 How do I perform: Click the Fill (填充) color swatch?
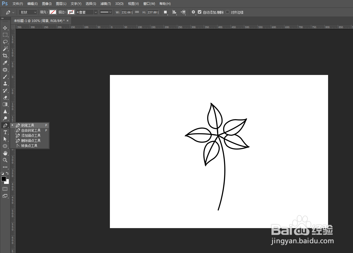click(x=53, y=12)
